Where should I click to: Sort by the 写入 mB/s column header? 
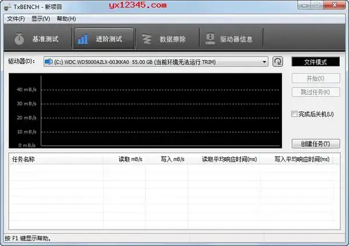[x=166, y=159]
